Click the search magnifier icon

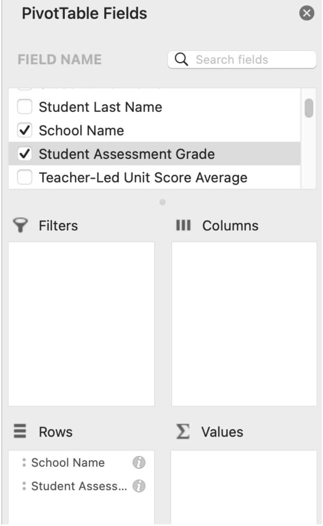[182, 60]
